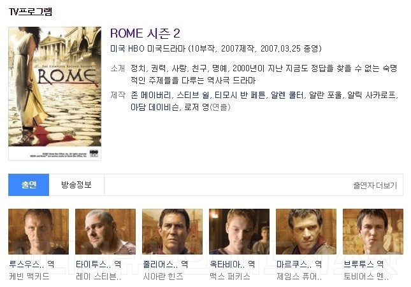The image size is (411, 287).
Task: Click 아담 데이비슨 name link
Action: [155, 107]
